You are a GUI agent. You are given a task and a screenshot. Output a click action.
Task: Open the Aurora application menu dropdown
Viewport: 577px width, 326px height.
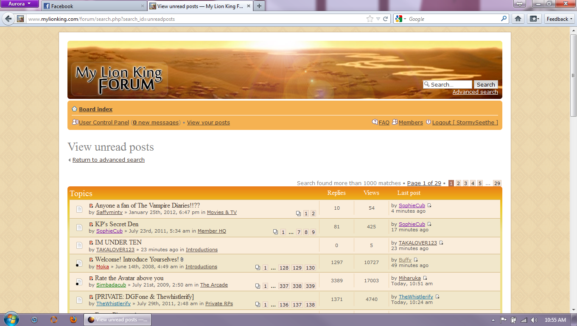20,4
